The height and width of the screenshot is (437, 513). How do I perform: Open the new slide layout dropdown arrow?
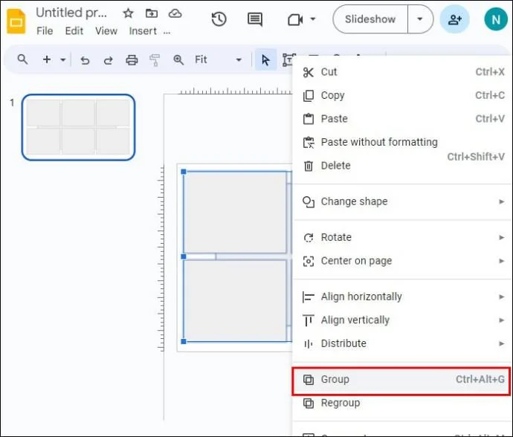(x=62, y=60)
